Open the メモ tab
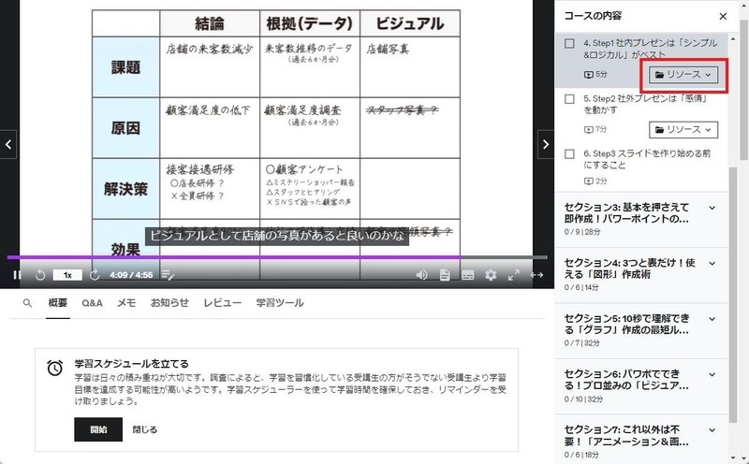Viewport: 749px width, 464px height. pyautogui.click(x=126, y=303)
